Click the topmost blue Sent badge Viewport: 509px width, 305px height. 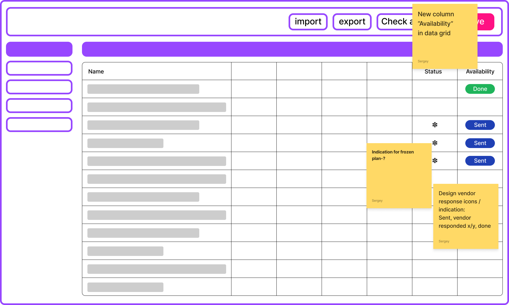click(480, 125)
